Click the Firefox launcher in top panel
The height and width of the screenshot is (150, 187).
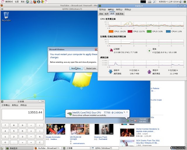[x=35, y=2]
